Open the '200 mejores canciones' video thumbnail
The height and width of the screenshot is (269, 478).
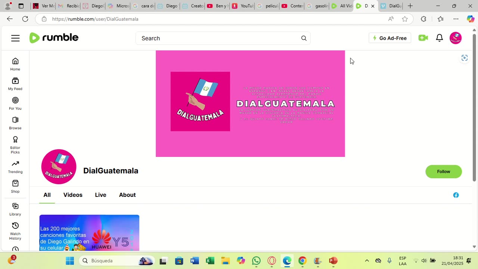[89, 233]
